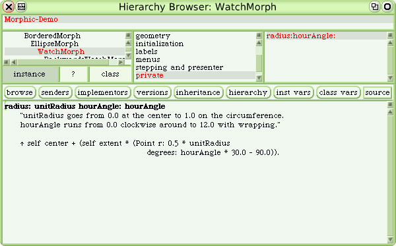Click the code pane scroll up arrow
The width and height of the screenshot is (396, 246).
[390, 111]
